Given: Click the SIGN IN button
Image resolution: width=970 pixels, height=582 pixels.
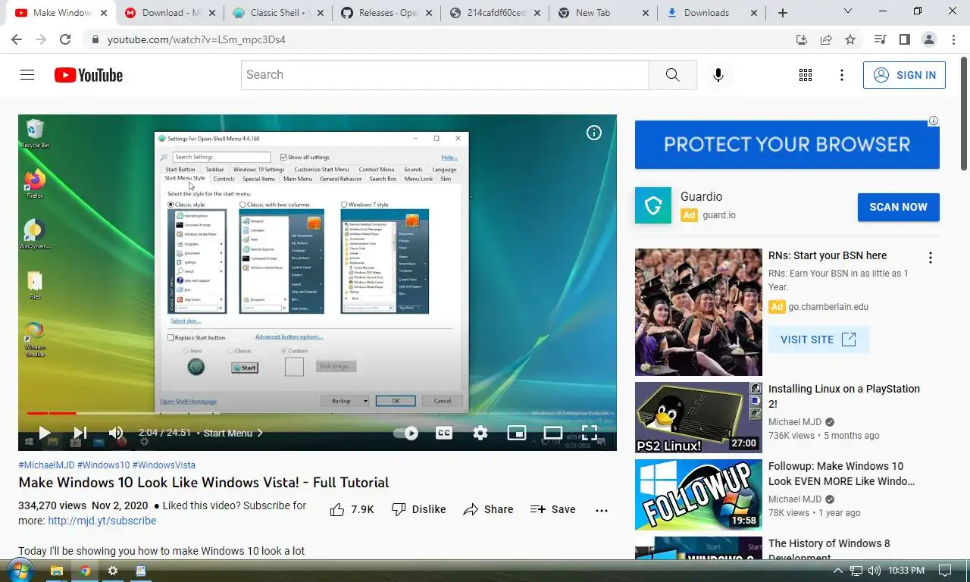Looking at the screenshot, I should [904, 75].
